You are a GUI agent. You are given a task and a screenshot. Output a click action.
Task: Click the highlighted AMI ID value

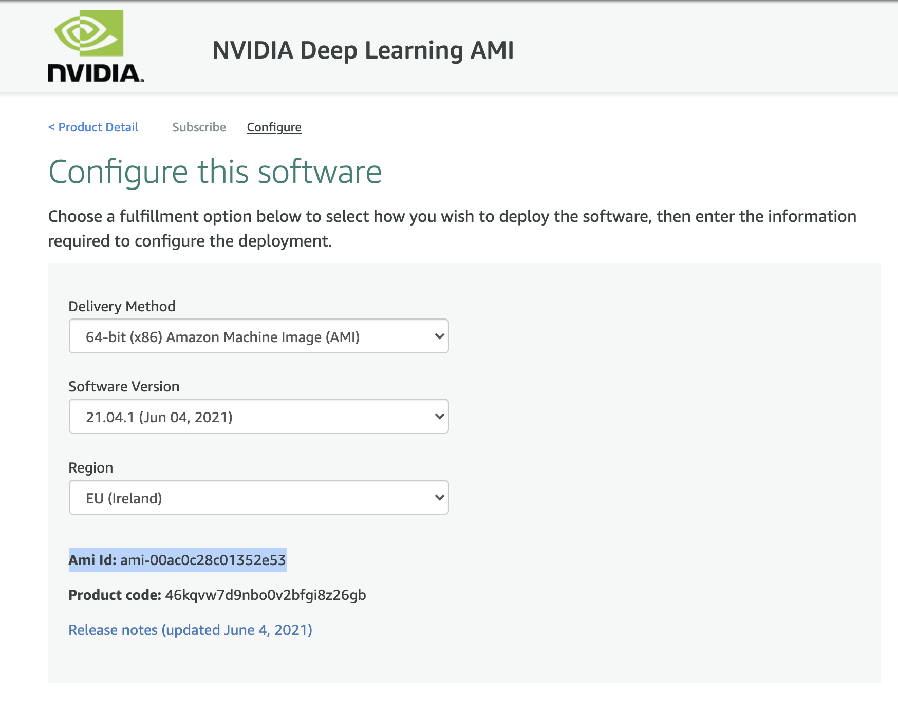[x=203, y=560]
